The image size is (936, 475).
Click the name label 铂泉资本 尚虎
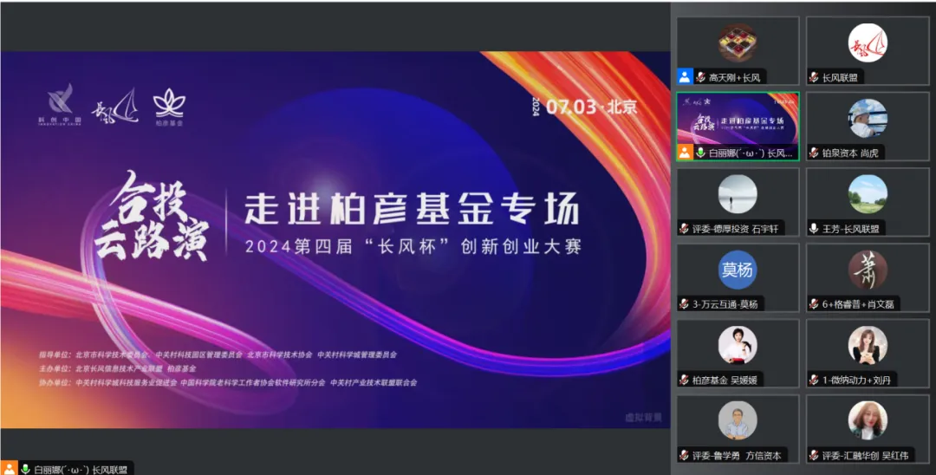(x=850, y=153)
